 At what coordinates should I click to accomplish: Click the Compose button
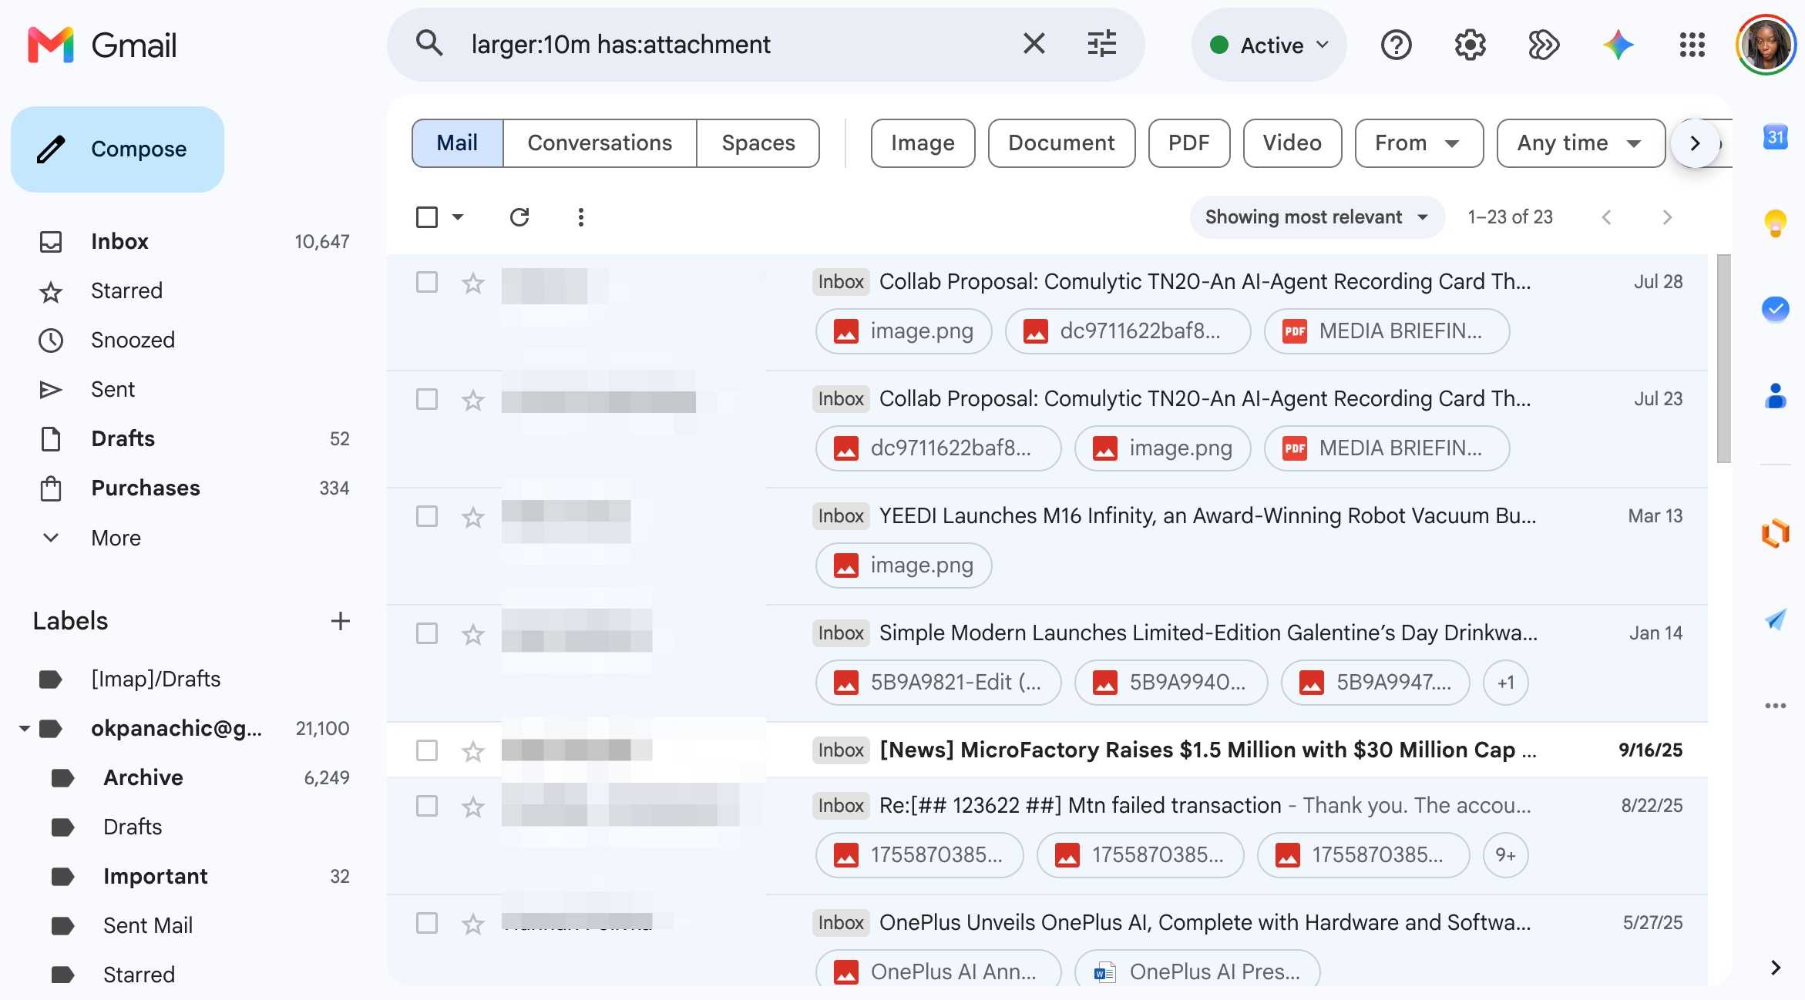point(117,149)
